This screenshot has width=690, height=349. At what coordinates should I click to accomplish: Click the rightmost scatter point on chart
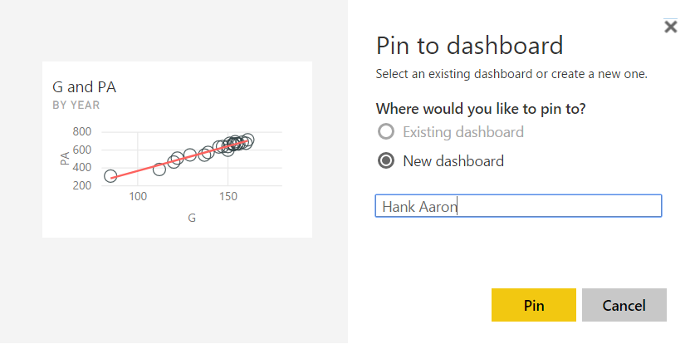pyautogui.click(x=247, y=140)
